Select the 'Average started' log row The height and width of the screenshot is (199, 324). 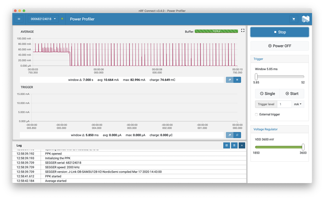pyautogui.click(x=129, y=181)
